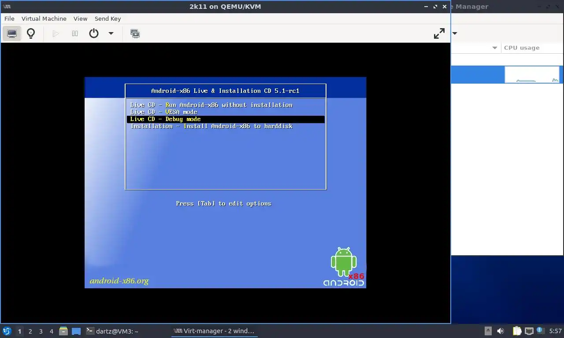
Task: Click the power Shut Down button
Action: click(94, 33)
